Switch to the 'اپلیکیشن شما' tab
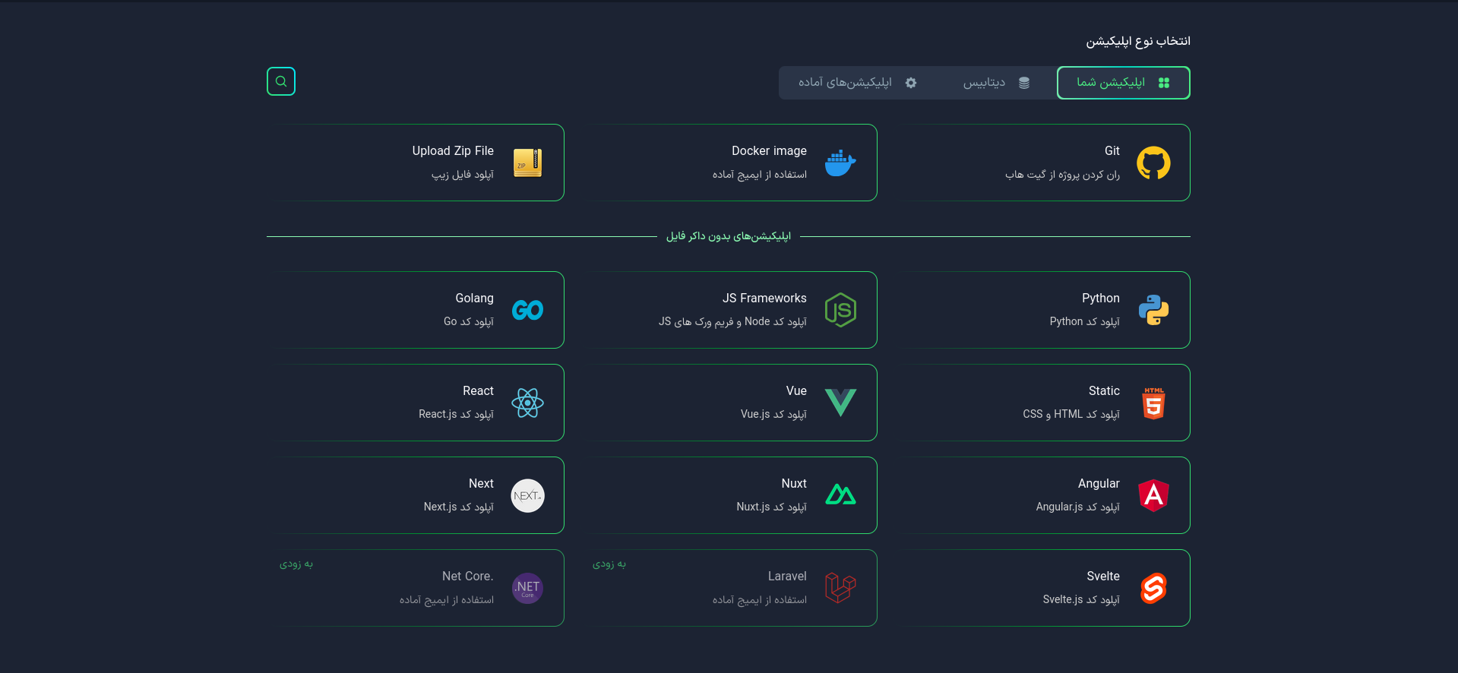 pyautogui.click(x=1123, y=83)
